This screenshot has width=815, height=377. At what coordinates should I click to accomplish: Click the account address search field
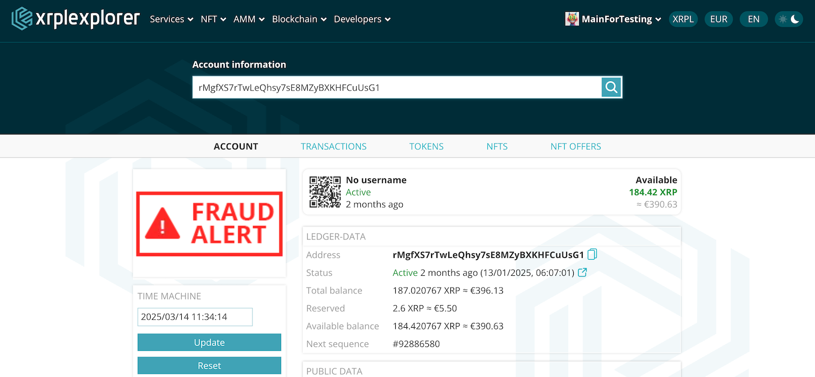pos(397,87)
